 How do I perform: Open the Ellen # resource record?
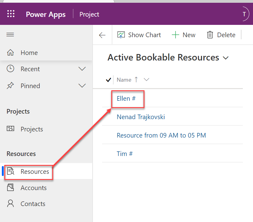(x=126, y=99)
